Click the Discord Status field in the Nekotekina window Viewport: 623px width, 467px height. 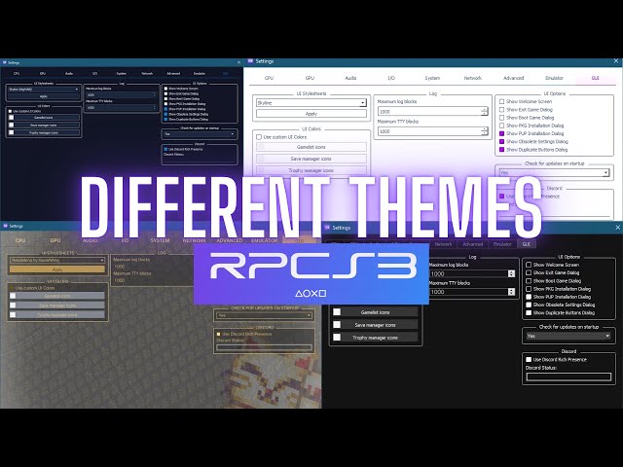click(x=264, y=347)
